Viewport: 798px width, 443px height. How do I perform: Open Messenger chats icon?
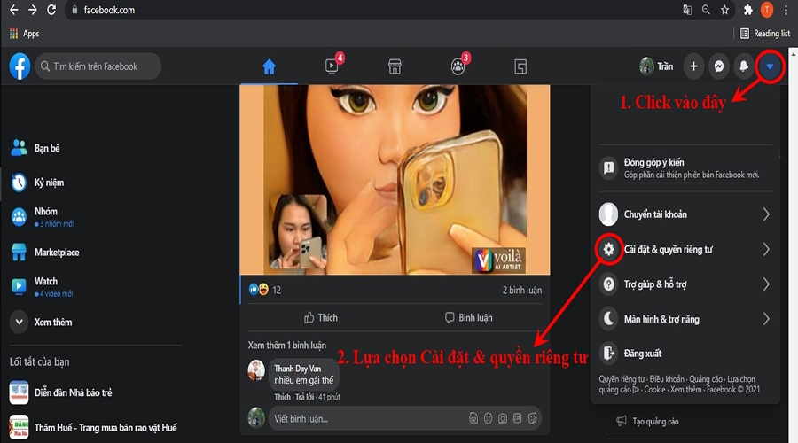coord(718,66)
